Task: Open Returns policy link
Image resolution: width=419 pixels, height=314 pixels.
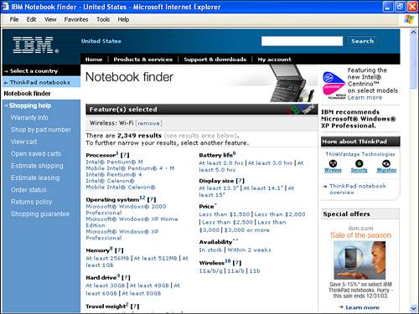Action: click(31, 202)
